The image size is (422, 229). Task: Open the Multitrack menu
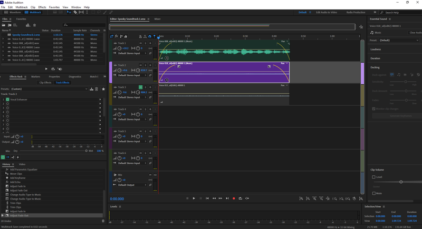[22, 7]
